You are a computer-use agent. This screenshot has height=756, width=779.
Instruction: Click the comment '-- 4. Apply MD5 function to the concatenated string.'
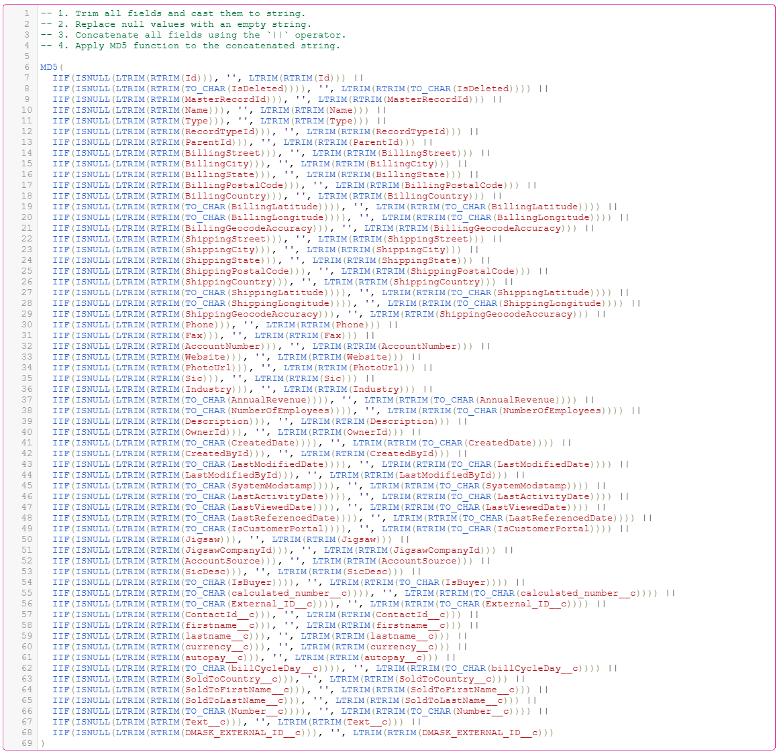coord(191,46)
